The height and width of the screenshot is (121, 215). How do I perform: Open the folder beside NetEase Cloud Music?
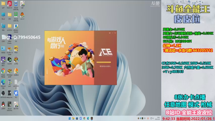[3, 4]
